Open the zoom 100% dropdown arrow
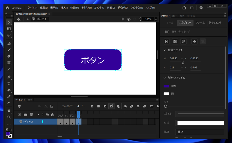Viewport: 232px width, 143px height. [156, 19]
